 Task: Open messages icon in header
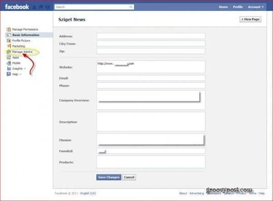pyautogui.click(x=41, y=7)
